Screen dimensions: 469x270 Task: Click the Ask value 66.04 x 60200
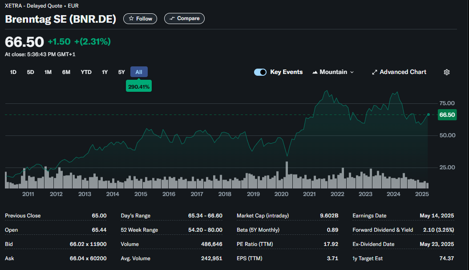coord(88,258)
